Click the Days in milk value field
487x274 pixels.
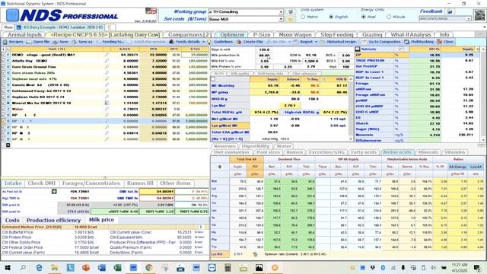click(x=264, y=49)
